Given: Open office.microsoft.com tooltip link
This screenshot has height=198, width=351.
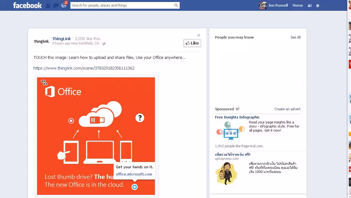Looking at the screenshot, I should 134,174.
